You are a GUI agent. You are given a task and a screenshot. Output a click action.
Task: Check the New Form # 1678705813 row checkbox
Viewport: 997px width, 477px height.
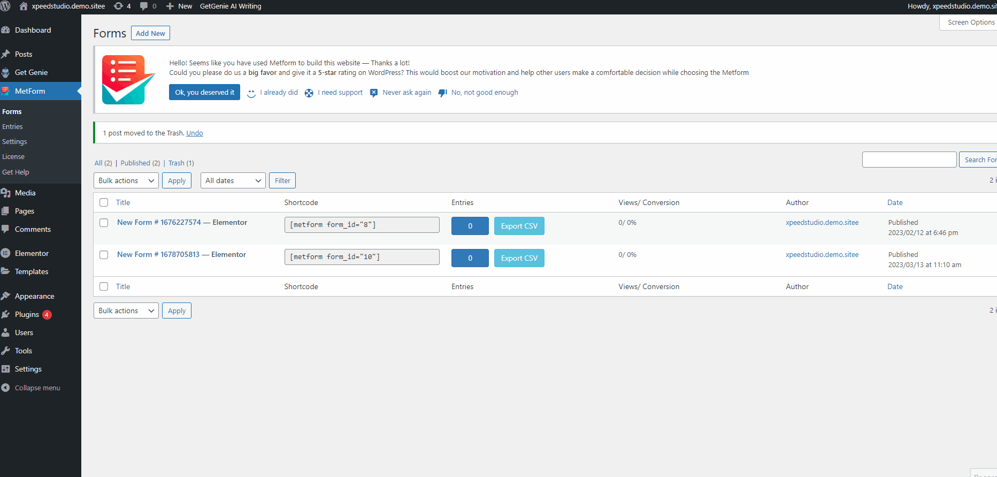(x=104, y=255)
